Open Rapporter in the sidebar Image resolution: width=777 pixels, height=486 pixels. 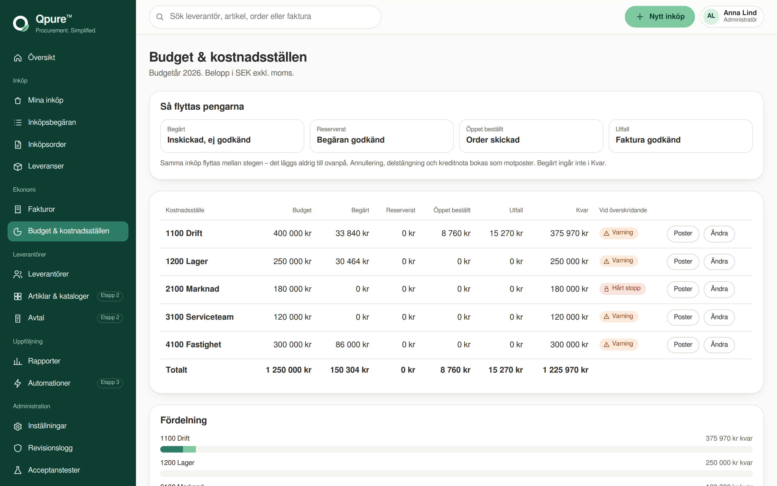(x=68, y=361)
